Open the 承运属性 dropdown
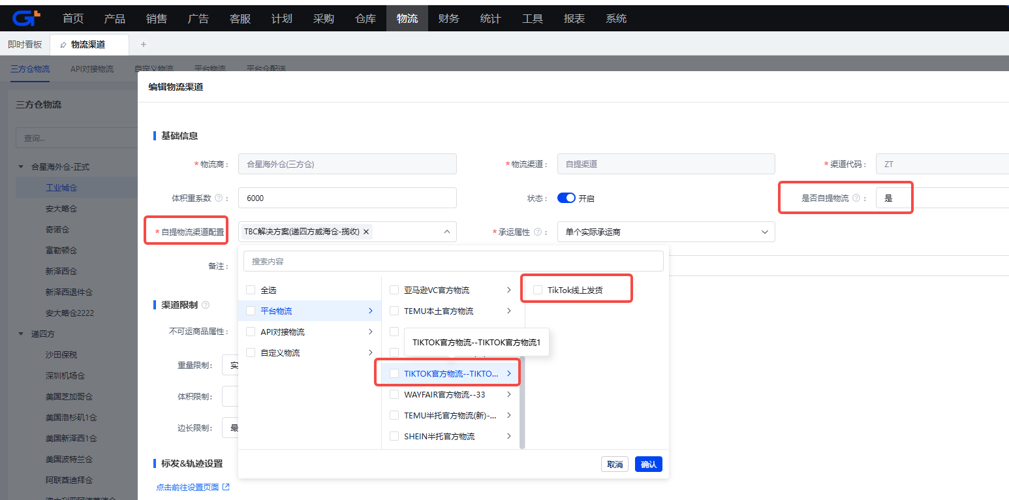 coord(666,232)
